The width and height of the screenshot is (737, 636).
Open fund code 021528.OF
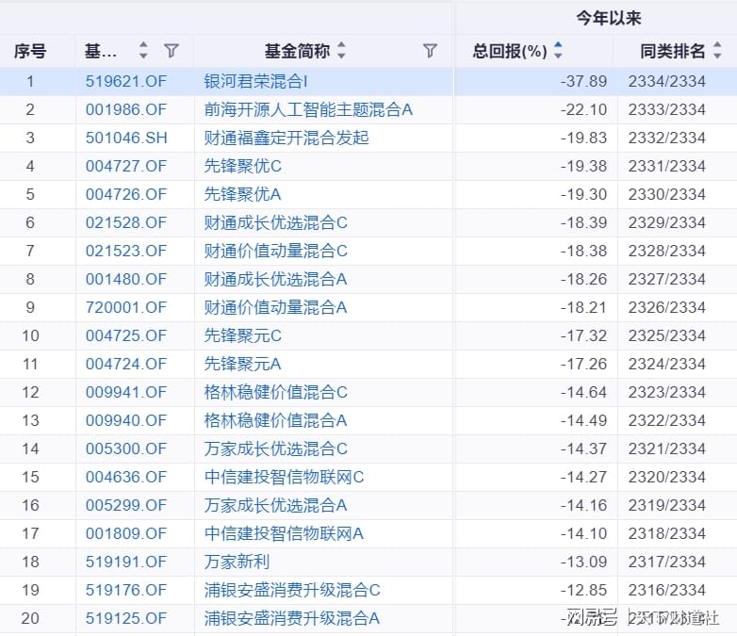tap(126, 222)
